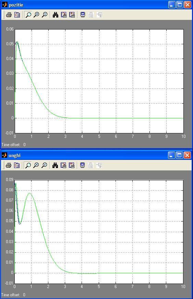The width and height of the screenshot is (193, 299).
Task: Open the Parameters dialog in the pozitie scope
Action: [17, 15]
